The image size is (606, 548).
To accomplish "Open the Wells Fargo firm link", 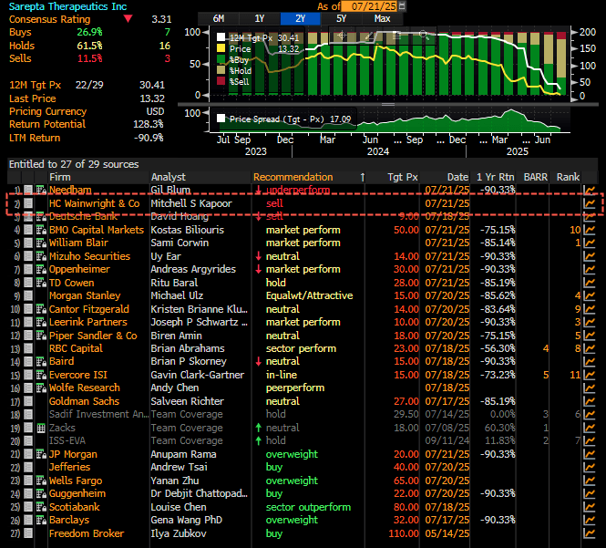I will (77, 481).
